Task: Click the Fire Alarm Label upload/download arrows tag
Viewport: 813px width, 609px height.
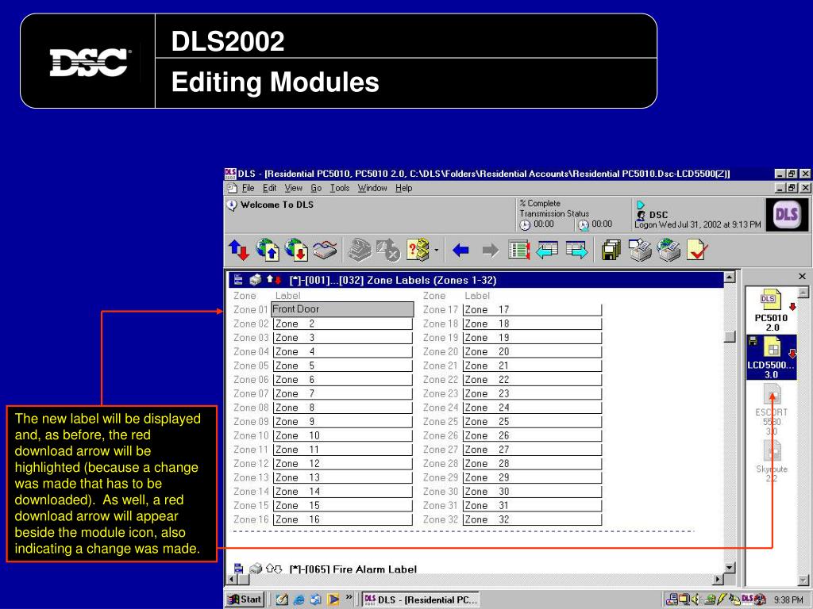Action: (x=274, y=569)
